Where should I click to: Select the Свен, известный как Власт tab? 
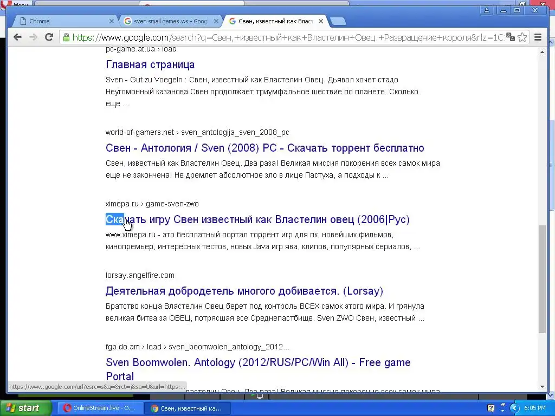(x=275, y=21)
